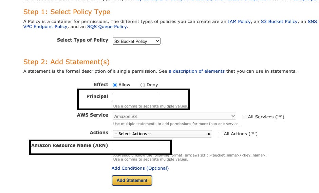Viewport: 319px width, 193px height.
Task: Open the AWS Service dropdown
Action: (x=174, y=116)
